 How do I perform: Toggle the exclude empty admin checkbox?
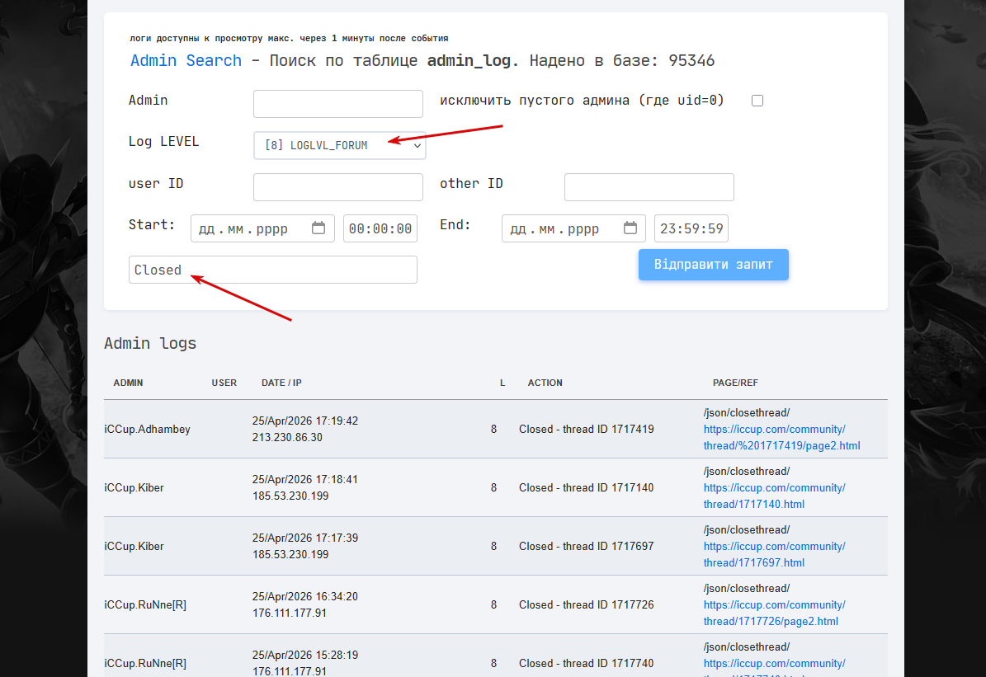[757, 101]
